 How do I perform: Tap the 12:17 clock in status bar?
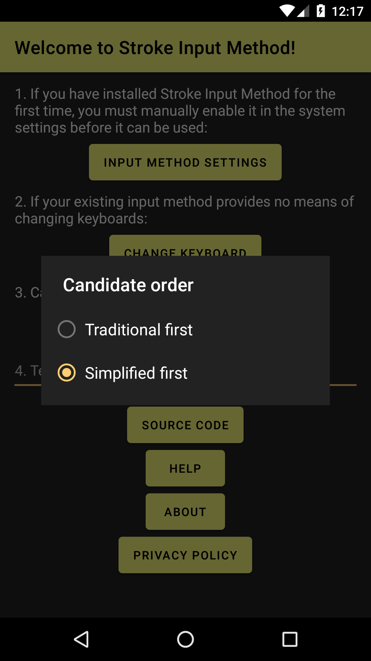(347, 11)
